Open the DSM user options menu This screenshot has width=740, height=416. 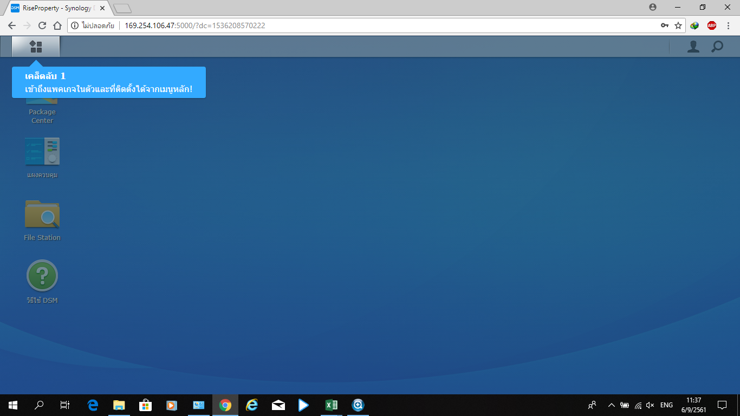point(693,47)
